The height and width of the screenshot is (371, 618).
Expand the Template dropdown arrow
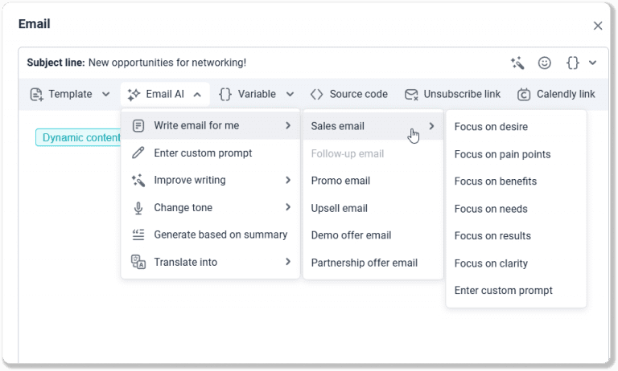pyautogui.click(x=105, y=95)
